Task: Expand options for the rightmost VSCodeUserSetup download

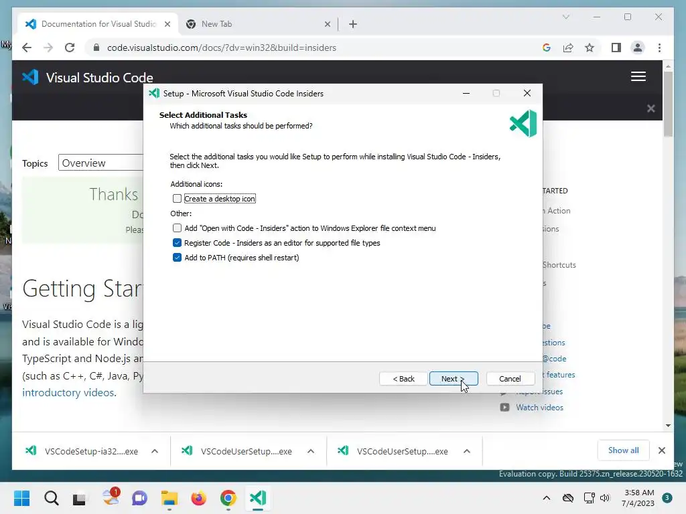Action: (467, 451)
